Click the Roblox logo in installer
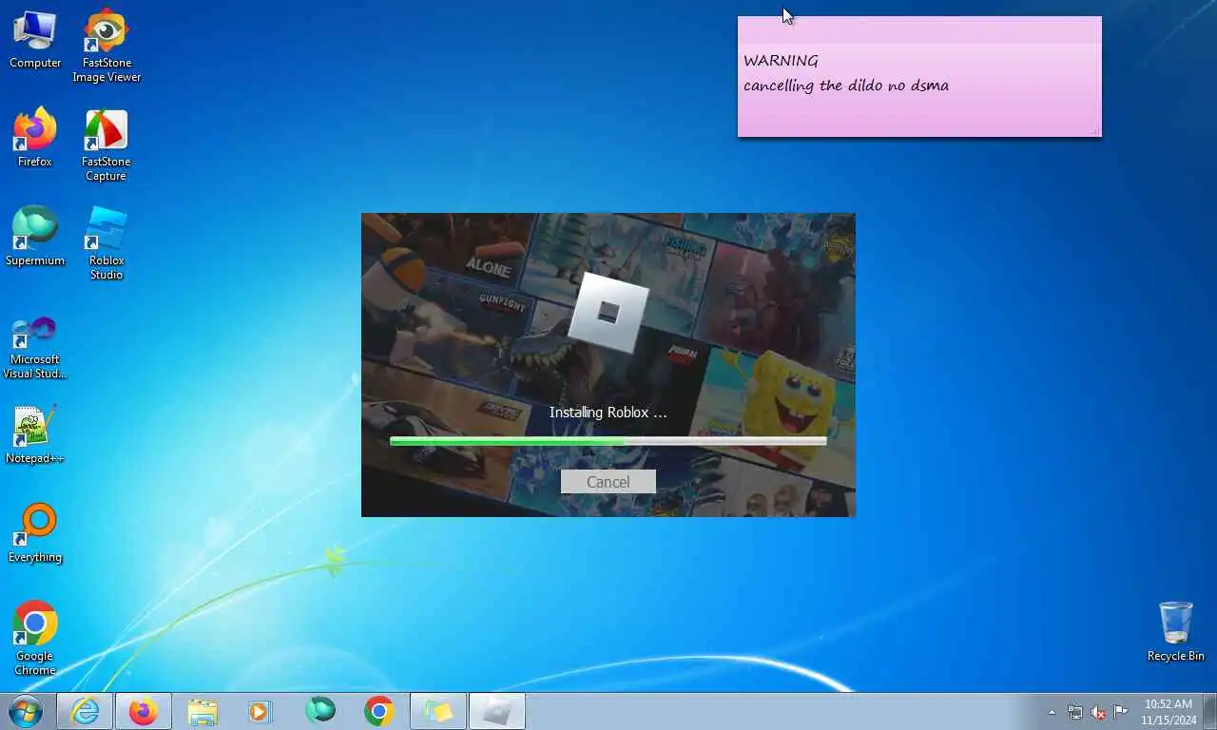Screen dimensions: 1217x730 pyautogui.click(x=608, y=312)
